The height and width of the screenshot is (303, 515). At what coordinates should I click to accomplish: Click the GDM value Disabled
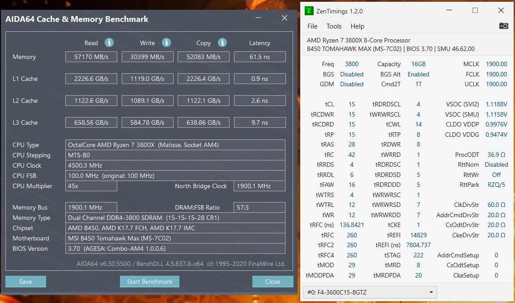352,84
